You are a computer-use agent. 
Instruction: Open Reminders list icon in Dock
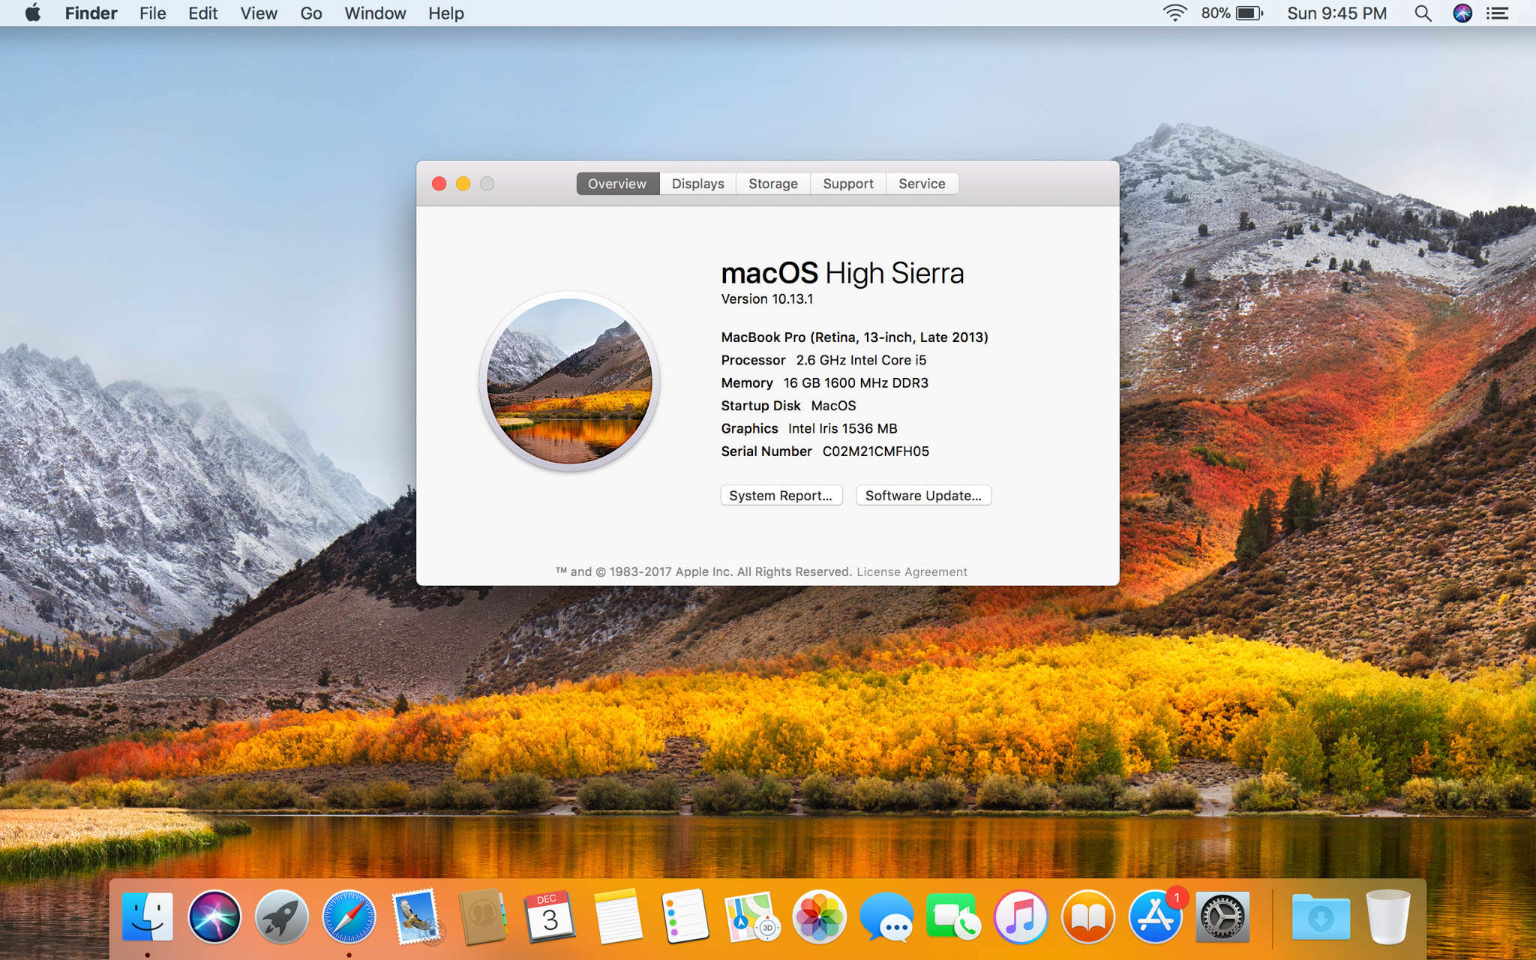pyautogui.click(x=685, y=916)
